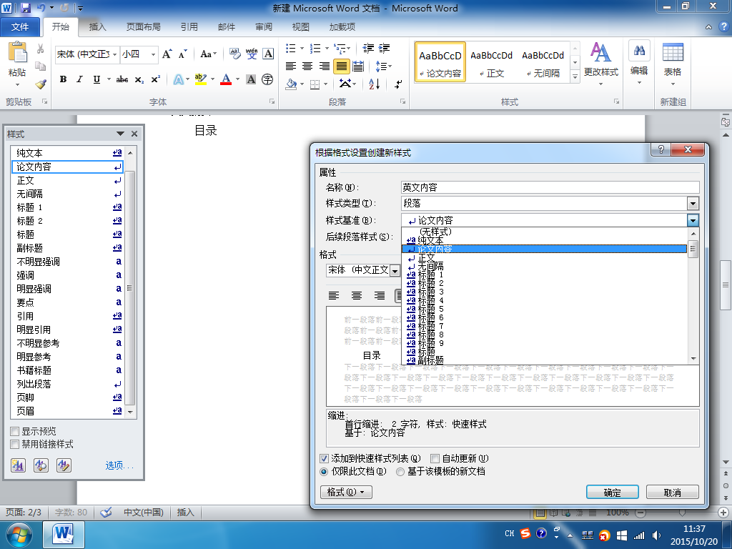Image resolution: width=732 pixels, height=549 pixels.
Task: Click the Manage Styles icon
Action: pyautogui.click(x=64, y=465)
